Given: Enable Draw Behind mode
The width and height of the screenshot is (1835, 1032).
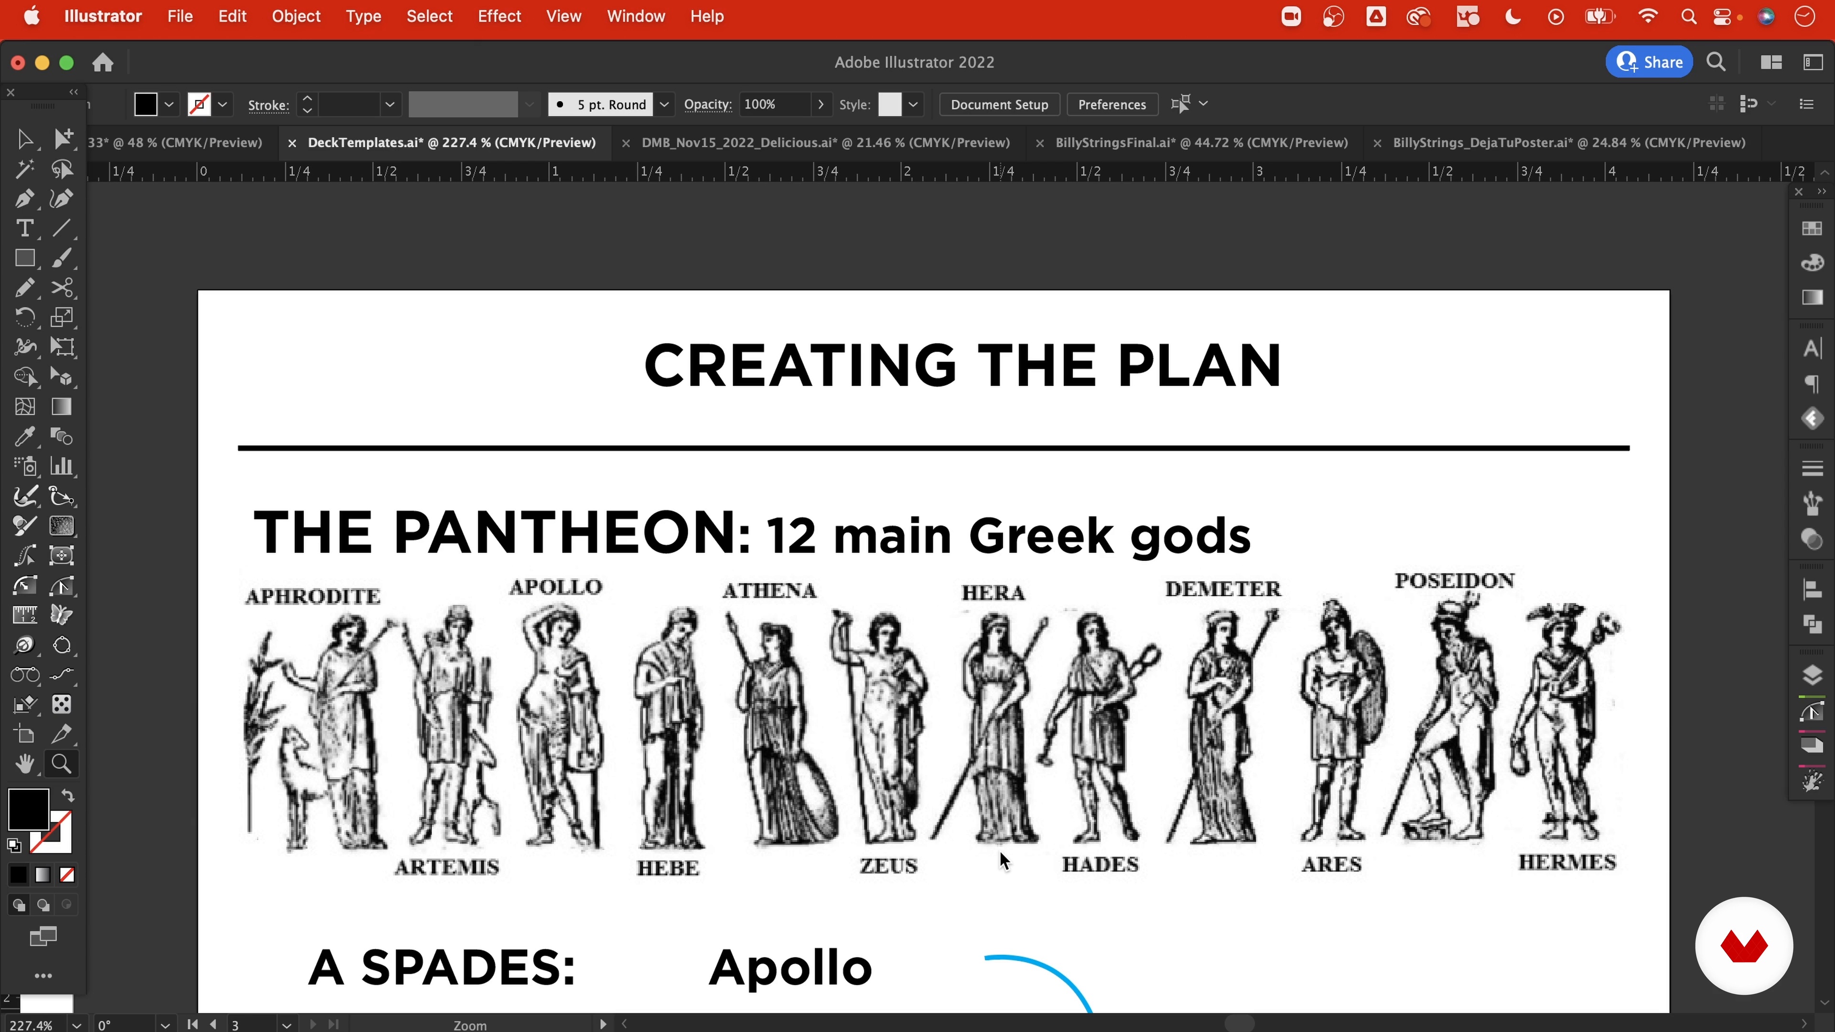Looking at the screenshot, I should pyautogui.click(x=43, y=905).
